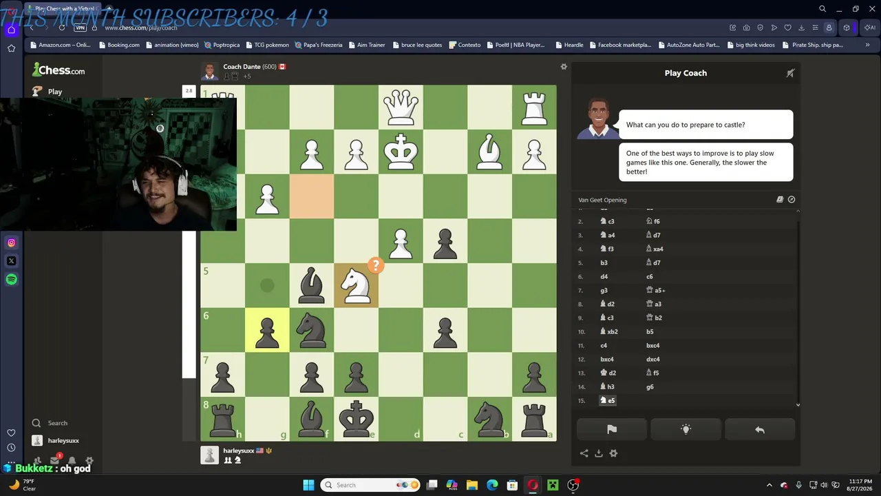Image resolution: width=881 pixels, height=496 pixels.
Task: Select black's move 7 a5+ in move list
Action: click(x=655, y=290)
